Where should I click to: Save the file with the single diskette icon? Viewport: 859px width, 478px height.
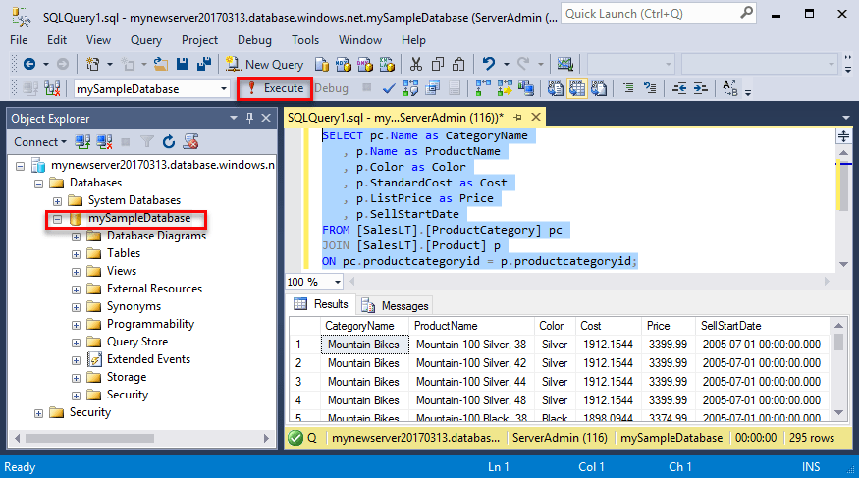coord(183,65)
